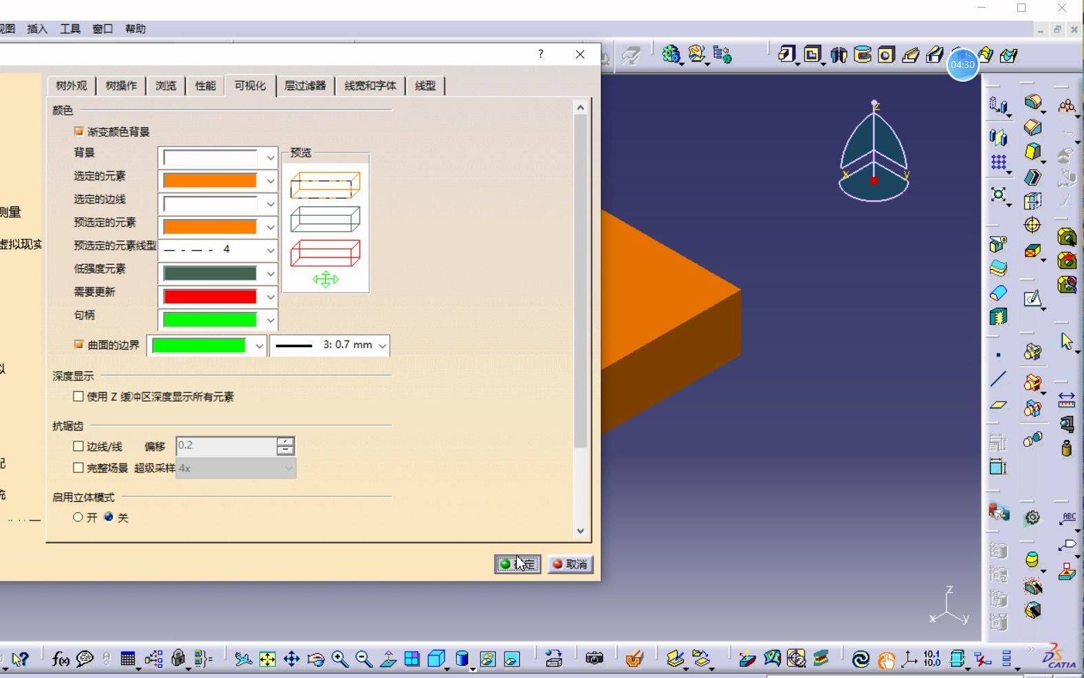Screen dimensions: 1084x678
Task: Switch to 树外观 tab
Action: (x=71, y=85)
